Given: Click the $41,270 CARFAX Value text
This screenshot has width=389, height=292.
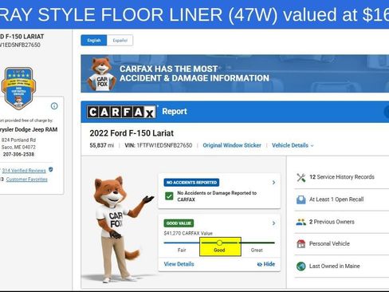Looking at the screenshot, I should [x=188, y=233].
